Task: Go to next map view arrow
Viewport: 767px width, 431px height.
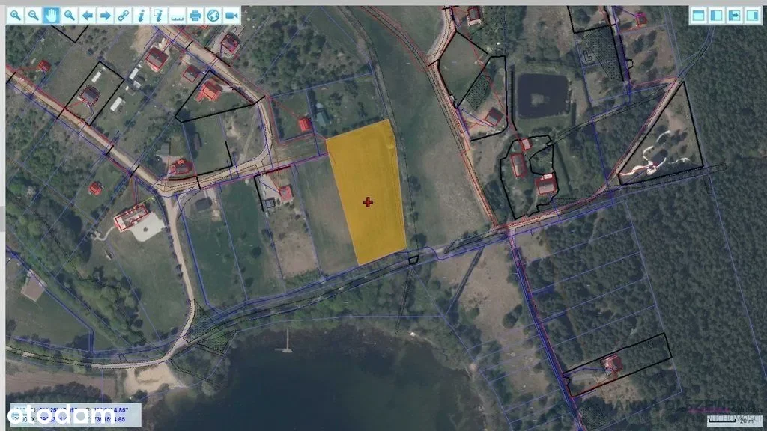Action: click(x=105, y=15)
